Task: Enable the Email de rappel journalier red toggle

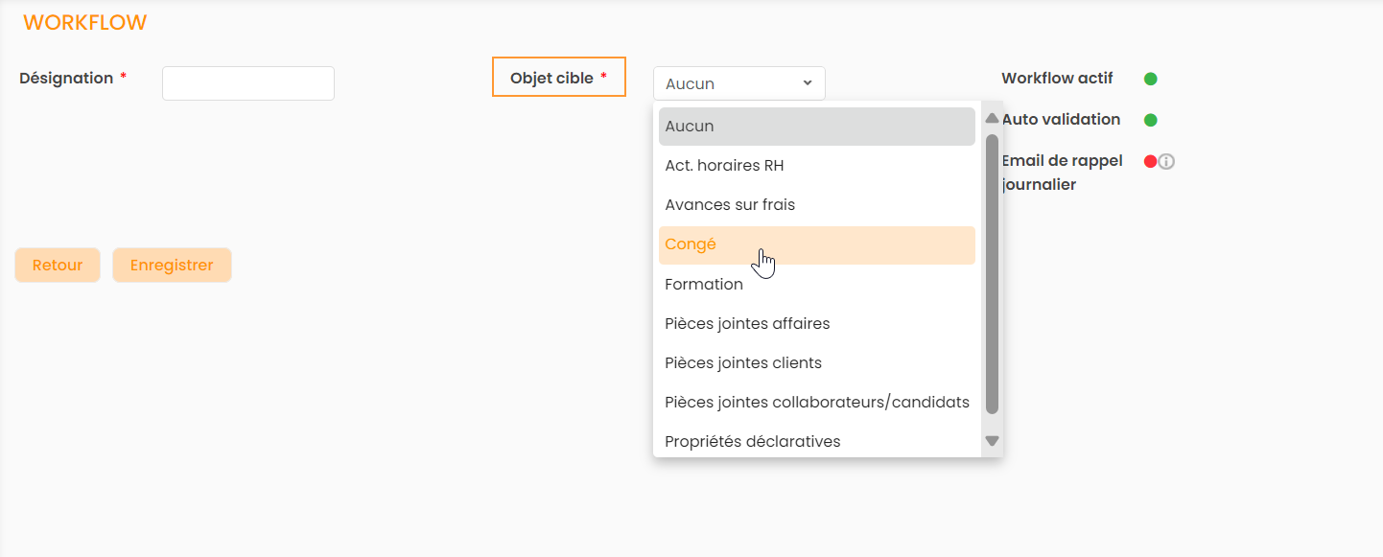Action: [x=1150, y=161]
